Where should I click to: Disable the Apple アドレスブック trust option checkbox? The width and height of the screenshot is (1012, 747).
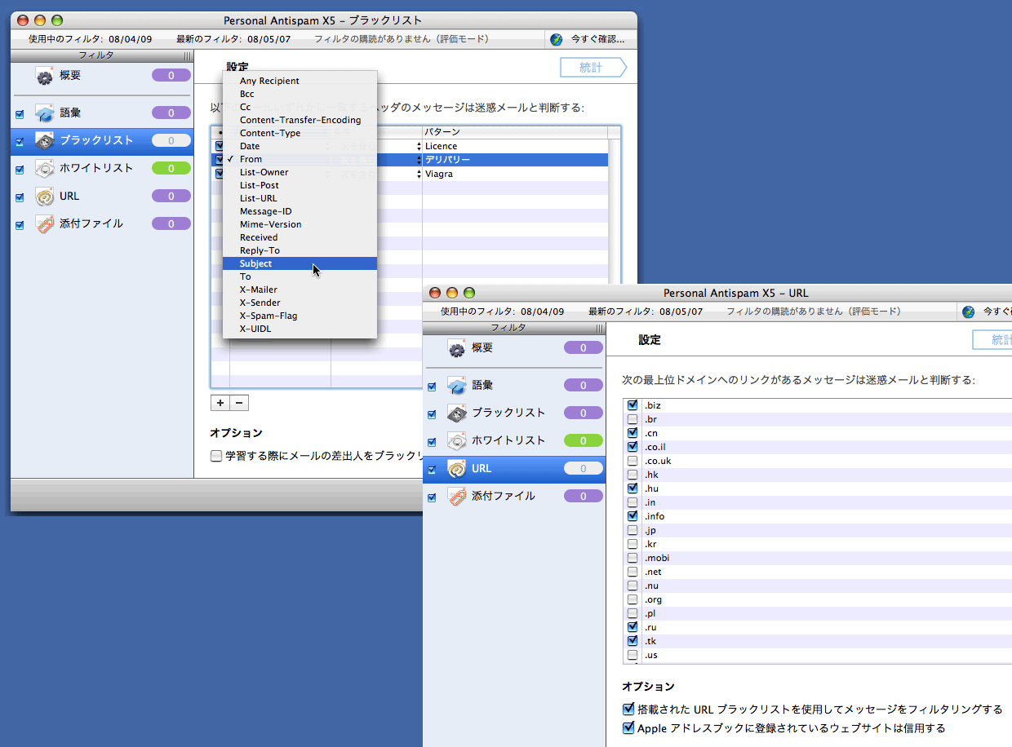pyautogui.click(x=628, y=727)
